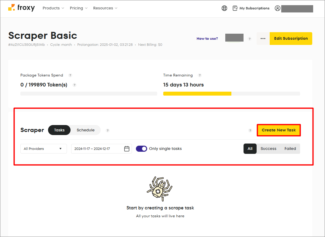Open the My Subscriptions link
325x237 pixels.
[x=254, y=8]
